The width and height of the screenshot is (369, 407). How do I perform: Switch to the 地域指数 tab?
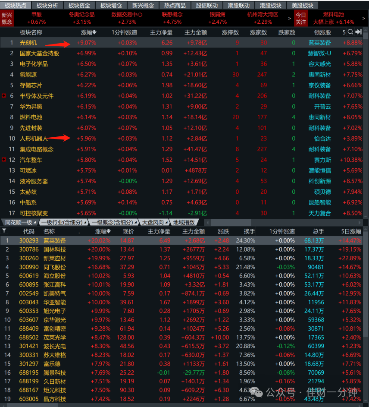(184, 222)
